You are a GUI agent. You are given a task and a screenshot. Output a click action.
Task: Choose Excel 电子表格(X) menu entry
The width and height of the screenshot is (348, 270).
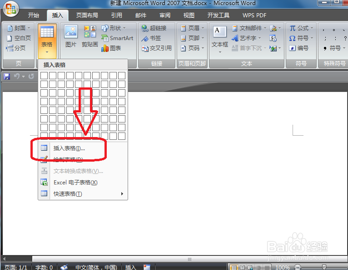[83, 183]
